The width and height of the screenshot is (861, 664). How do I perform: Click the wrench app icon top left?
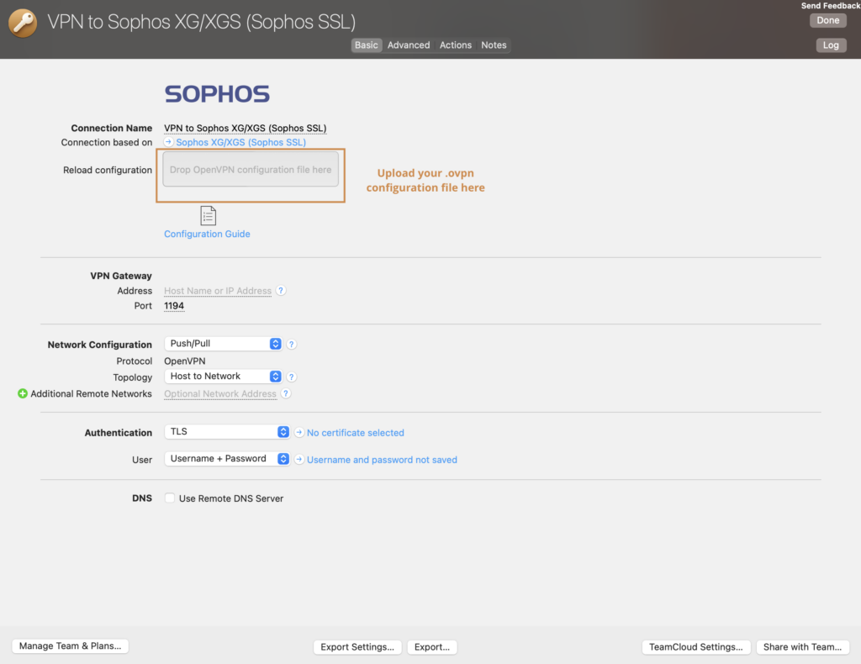click(22, 24)
